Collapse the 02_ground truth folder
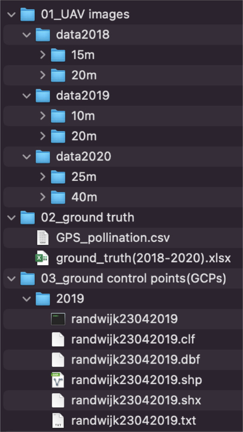The image size is (243, 432). 12,218
